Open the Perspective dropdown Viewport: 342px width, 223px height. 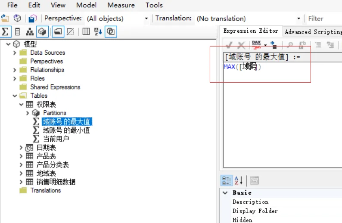pyautogui.click(x=146, y=19)
